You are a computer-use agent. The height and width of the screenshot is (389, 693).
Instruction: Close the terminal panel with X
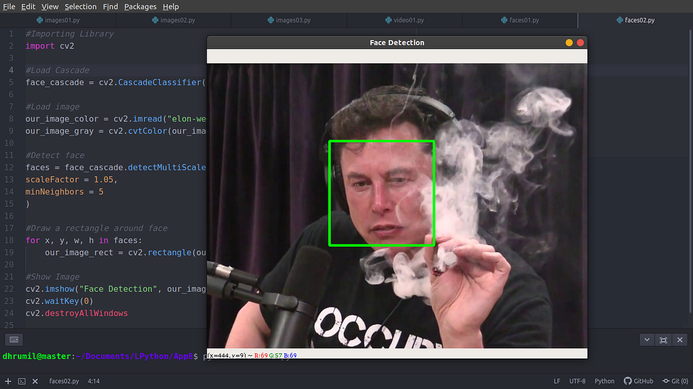tap(680, 340)
